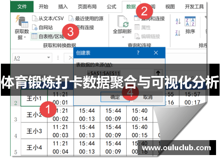Confirm with the 确定 button
Image resolution: width=220 pixels, height=159 pixels.
[x=115, y=97]
